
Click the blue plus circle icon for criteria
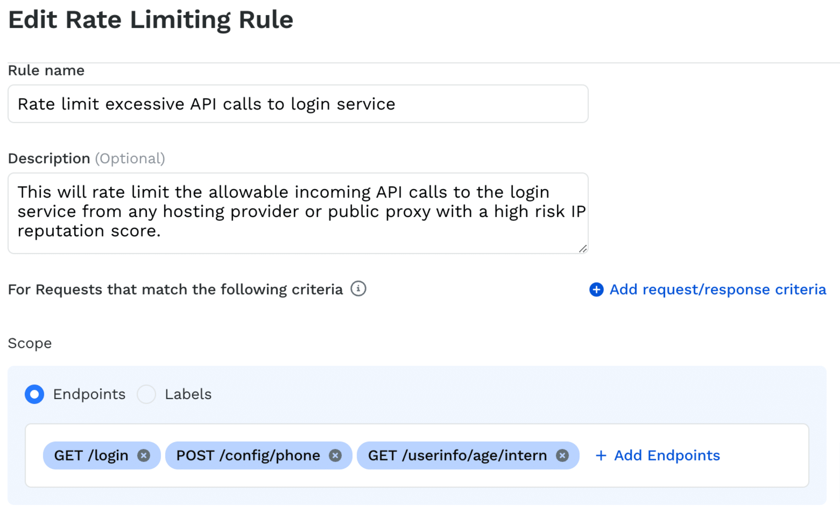(x=596, y=290)
